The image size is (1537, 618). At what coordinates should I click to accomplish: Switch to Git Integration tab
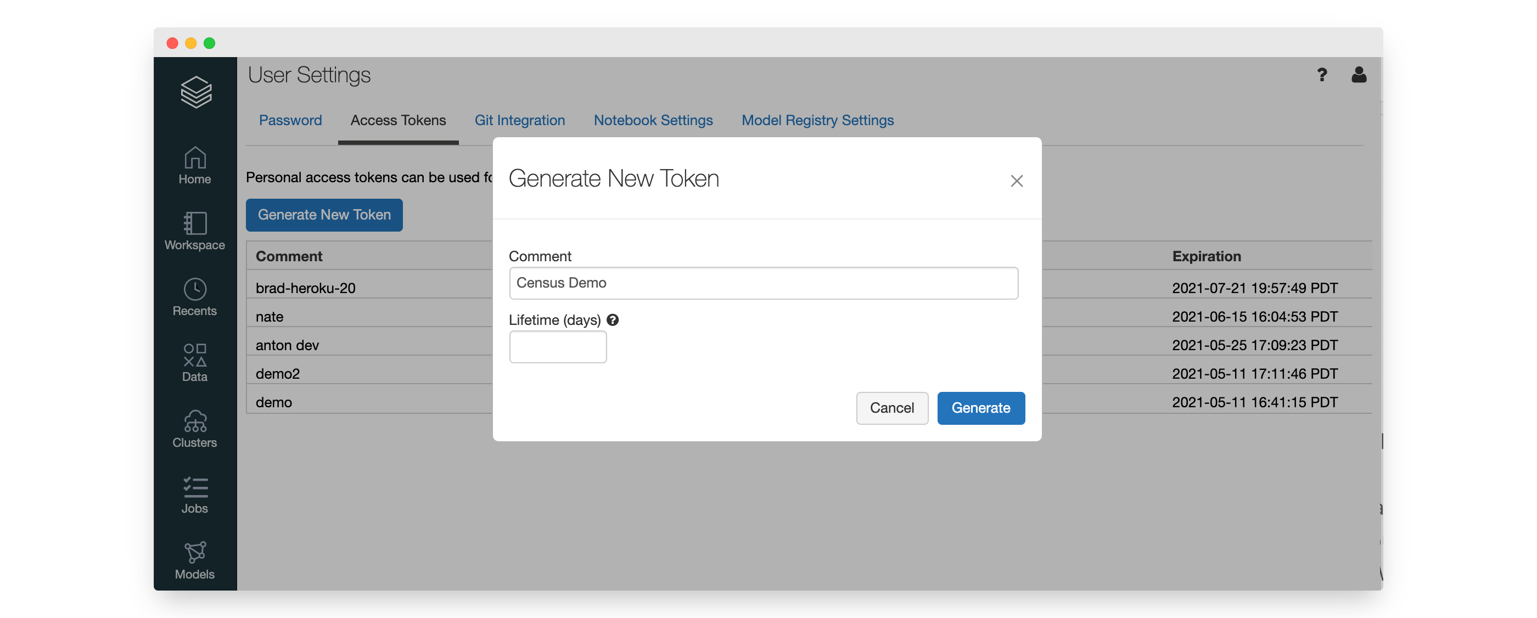(x=519, y=121)
